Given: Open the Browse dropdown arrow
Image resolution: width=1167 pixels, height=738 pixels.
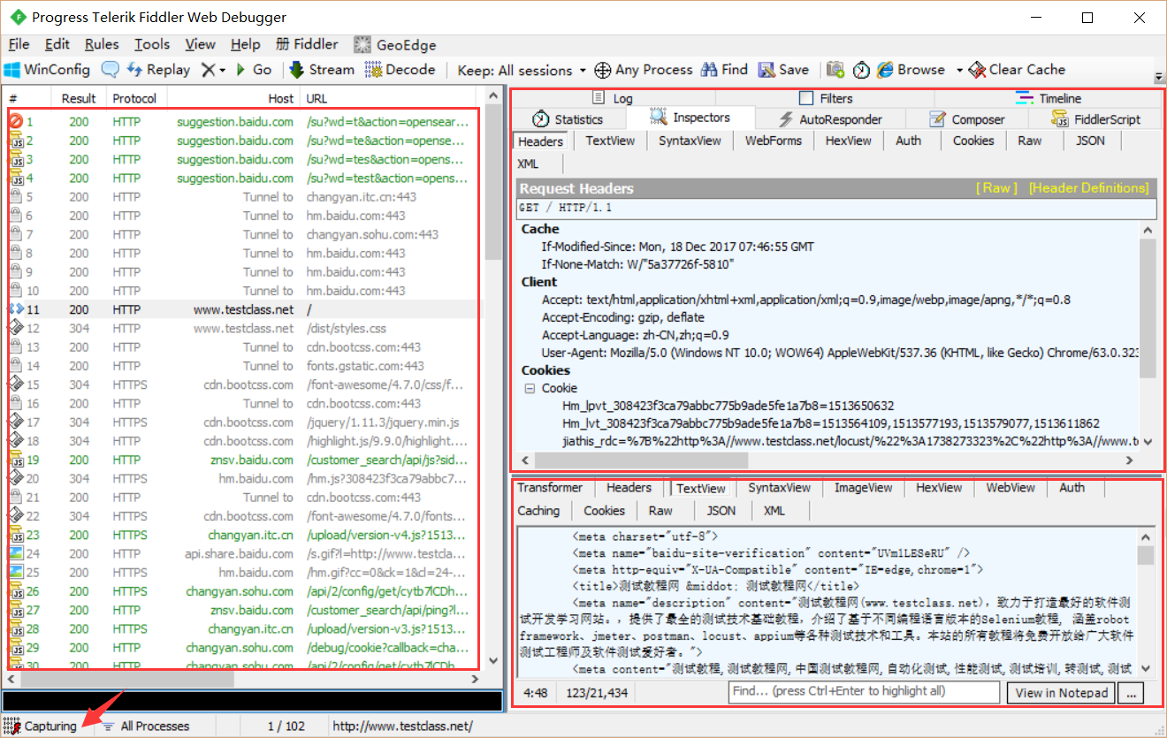Looking at the screenshot, I should (958, 70).
